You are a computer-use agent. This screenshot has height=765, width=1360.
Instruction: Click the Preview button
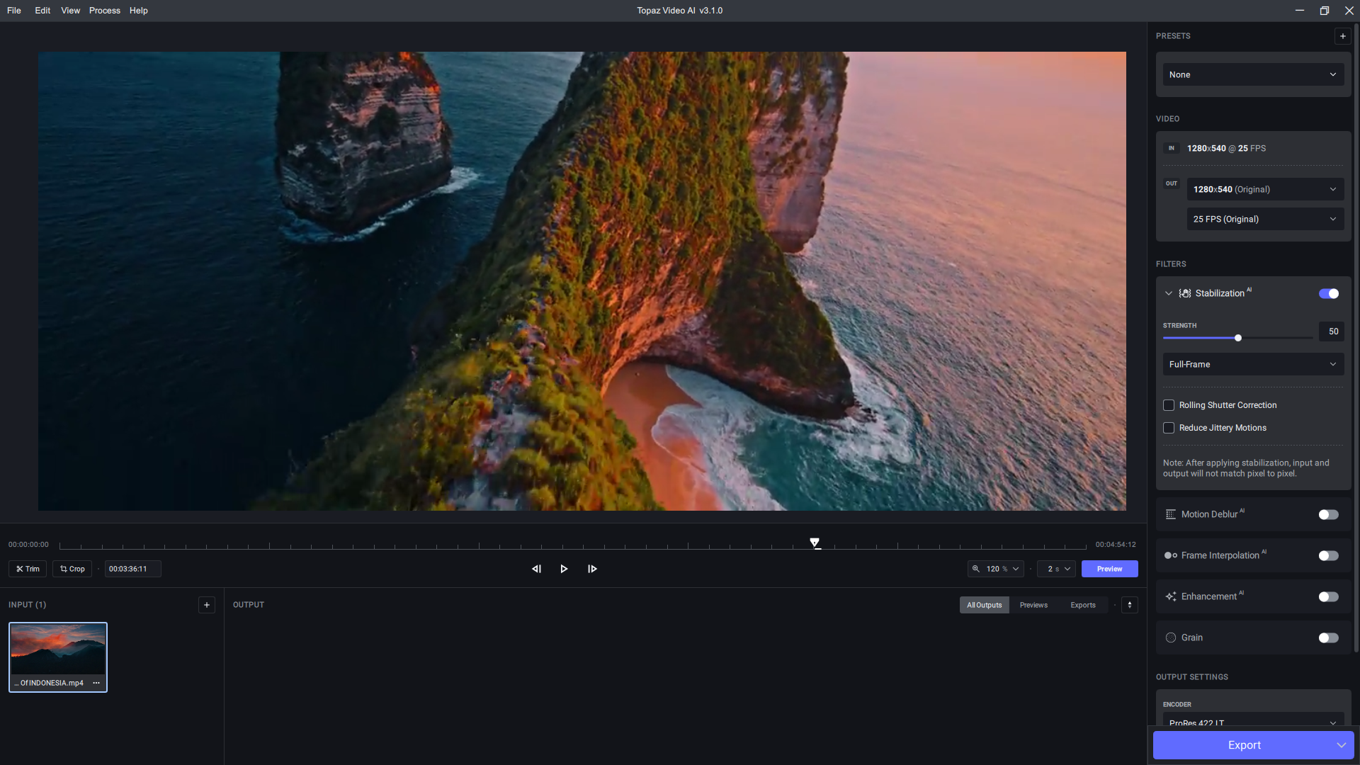(1110, 568)
